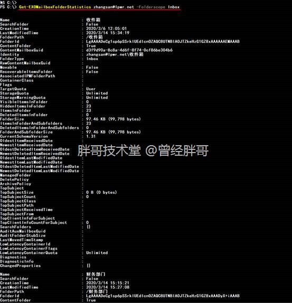Click the TargetQuota value User
Viewport: 292px width, 303px height.
(91, 89)
